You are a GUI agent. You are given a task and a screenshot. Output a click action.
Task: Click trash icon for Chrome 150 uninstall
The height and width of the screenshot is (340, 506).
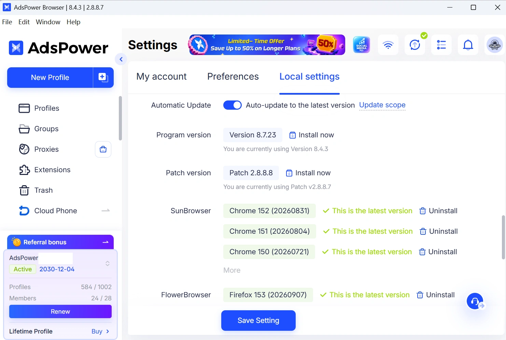pyautogui.click(x=422, y=252)
